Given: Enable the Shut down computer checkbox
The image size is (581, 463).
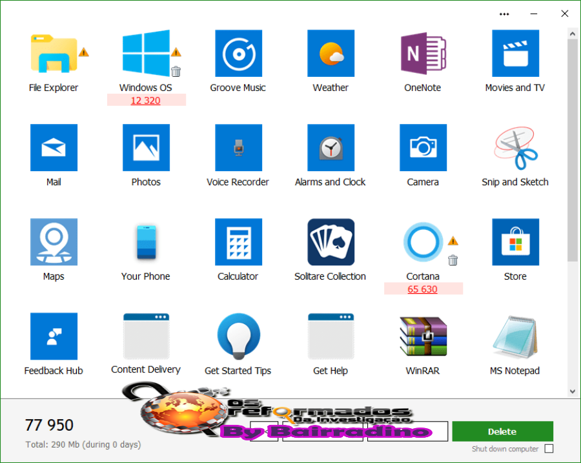Looking at the screenshot, I should (549, 449).
